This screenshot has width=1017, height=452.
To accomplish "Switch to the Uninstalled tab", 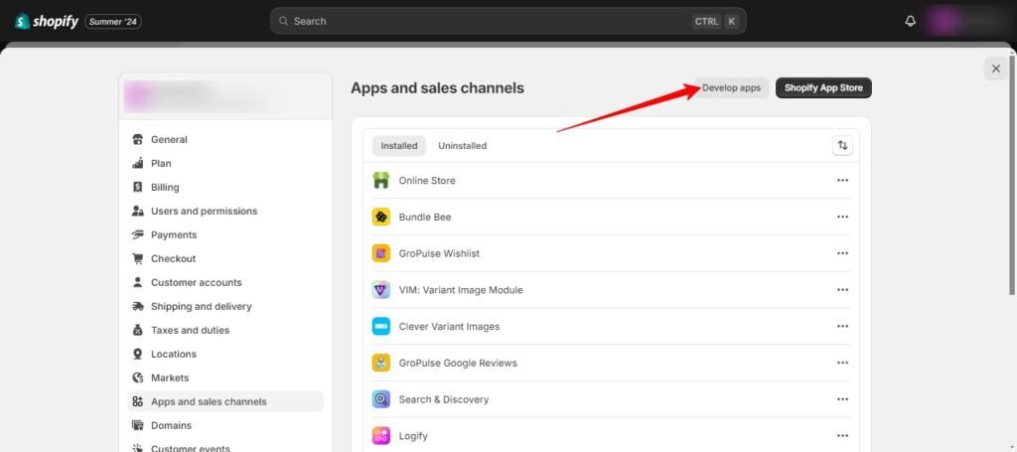I will coord(463,146).
